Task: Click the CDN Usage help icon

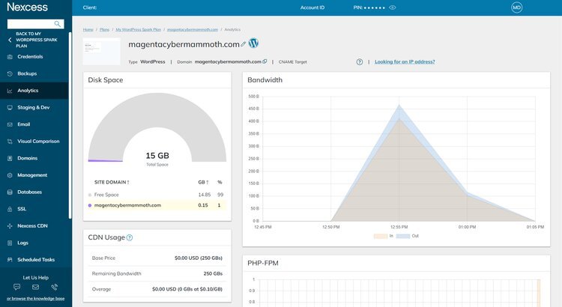Action: coord(130,237)
